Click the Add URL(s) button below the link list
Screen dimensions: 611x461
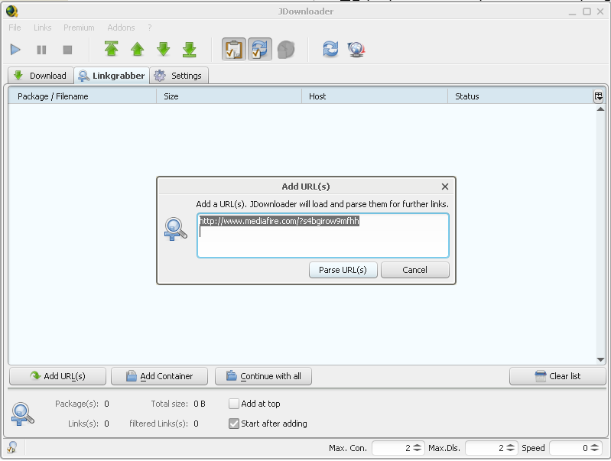pos(57,376)
